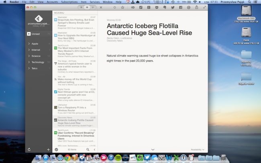The image size is (261, 163).
Task: Open Wi-Fi status in menu bar
Action: pyautogui.click(x=195, y=2)
